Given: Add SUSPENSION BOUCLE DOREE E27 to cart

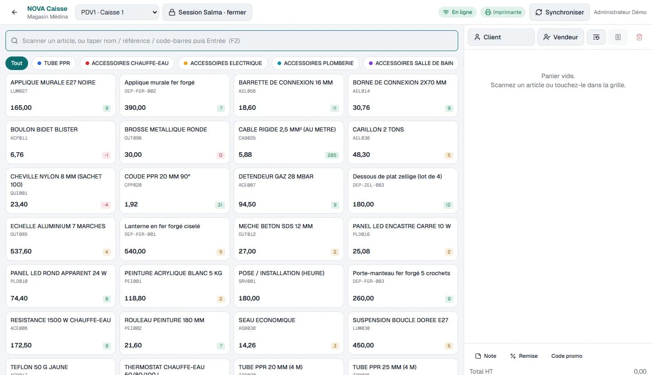Looking at the screenshot, I should [x=403, y=333].
